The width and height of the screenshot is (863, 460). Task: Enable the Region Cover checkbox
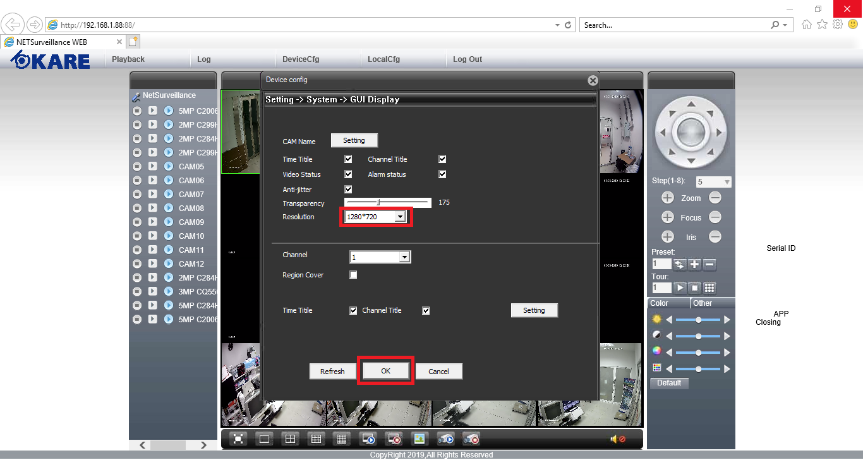353,275
